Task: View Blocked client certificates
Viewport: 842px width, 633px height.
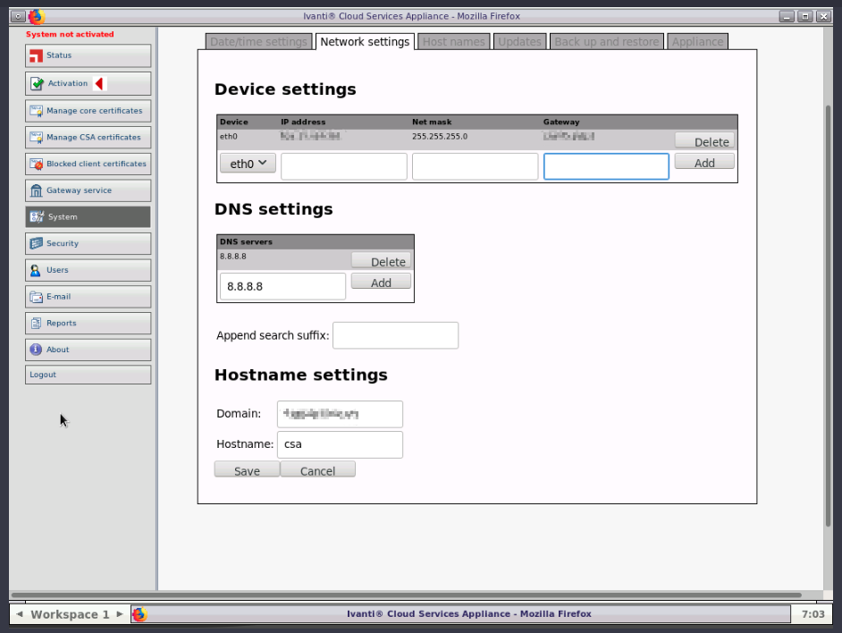Action: (88, 164)
